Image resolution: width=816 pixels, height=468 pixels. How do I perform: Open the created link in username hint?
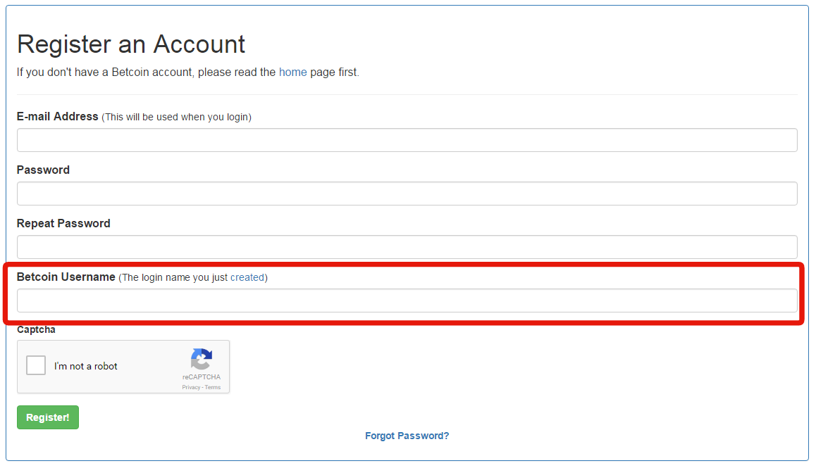coord(247,278)
